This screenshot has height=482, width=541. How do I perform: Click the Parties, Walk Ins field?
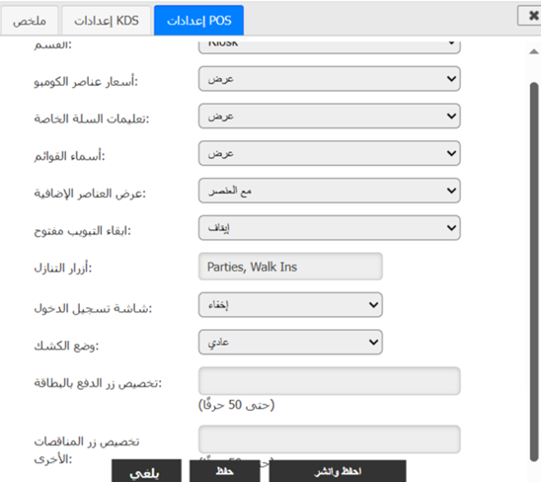(x=290, y=267)
